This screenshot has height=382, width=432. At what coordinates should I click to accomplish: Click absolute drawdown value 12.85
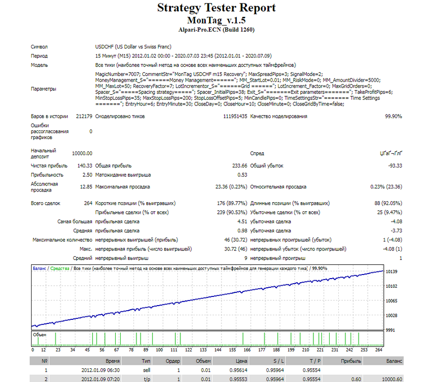point(86,187)
